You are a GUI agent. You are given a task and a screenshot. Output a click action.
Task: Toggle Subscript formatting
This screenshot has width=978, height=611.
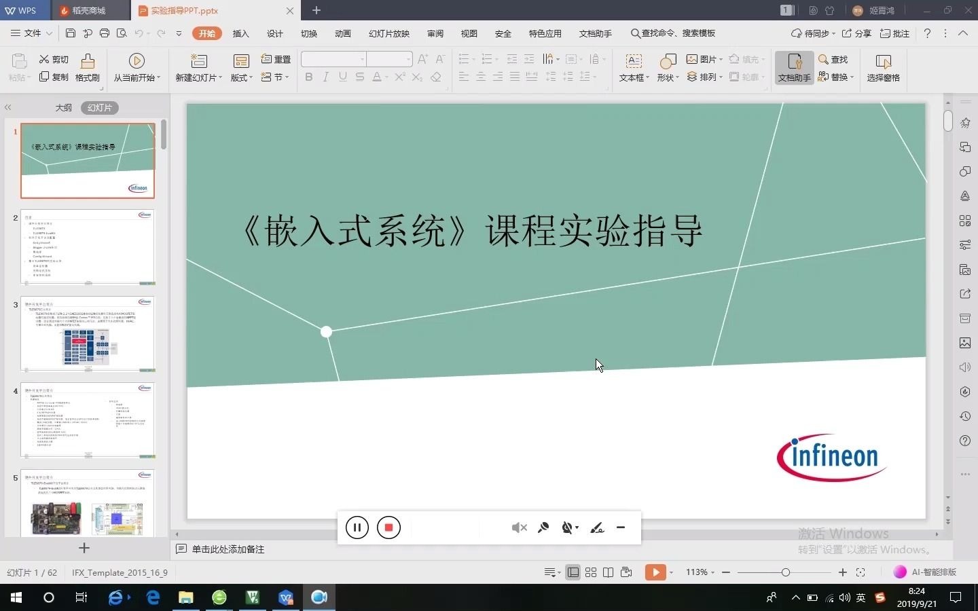pos(418,77)
